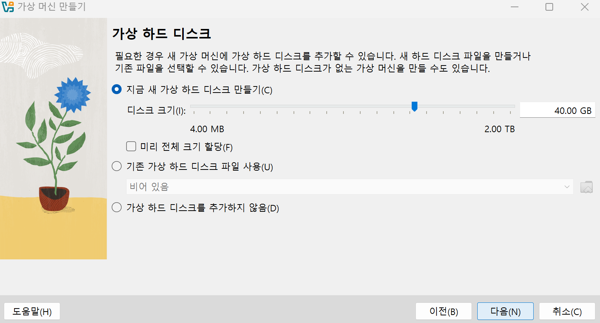Maximize the 가상 머신 만들기 window

549,7
